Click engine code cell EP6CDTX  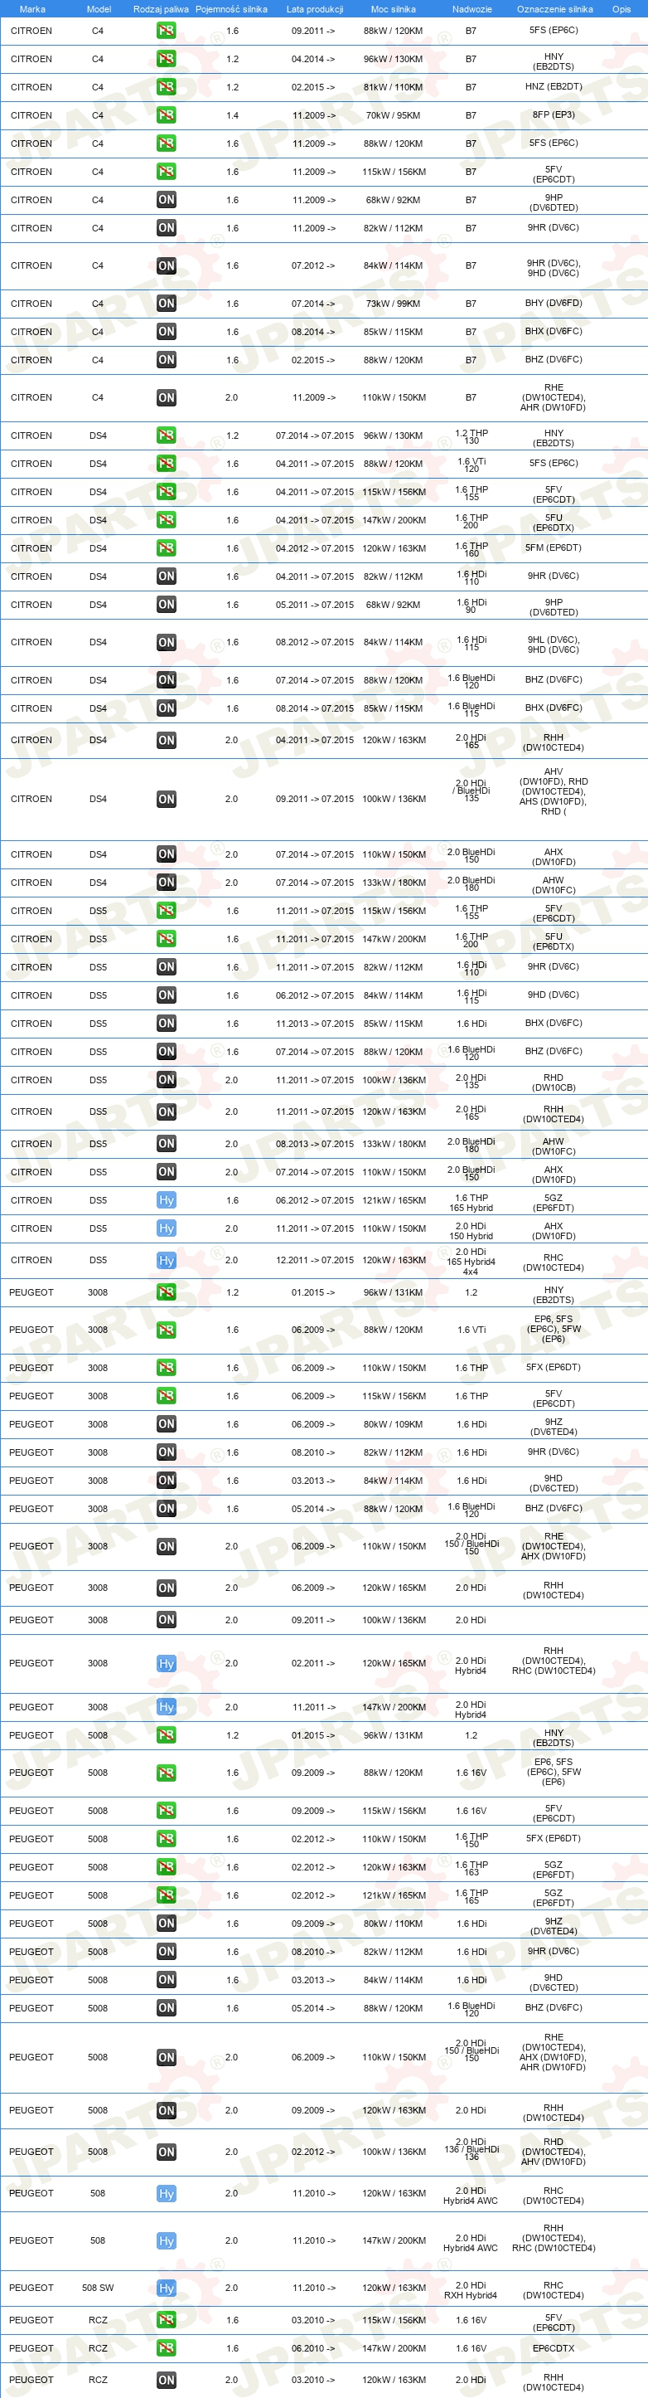(x=554, y=2347)
